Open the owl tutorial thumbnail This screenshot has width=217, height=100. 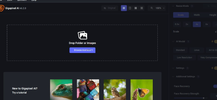(x=115, y=90)
